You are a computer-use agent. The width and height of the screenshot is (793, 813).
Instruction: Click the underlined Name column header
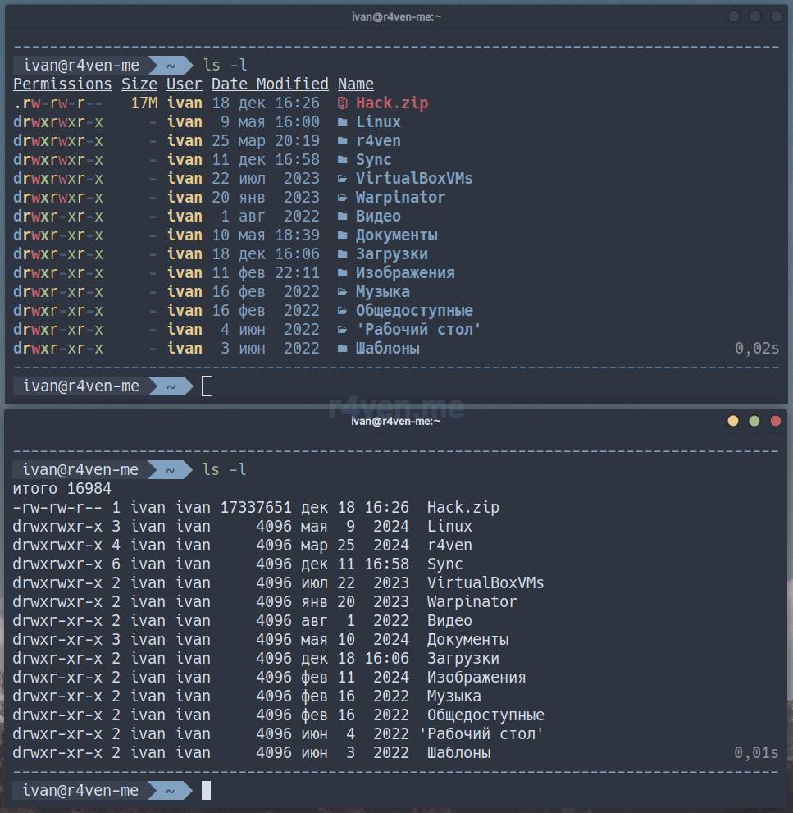click(x=356, y=84)
